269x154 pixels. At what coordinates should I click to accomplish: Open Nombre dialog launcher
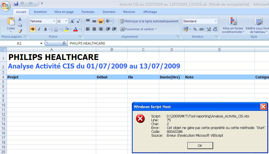pos(216,36)
